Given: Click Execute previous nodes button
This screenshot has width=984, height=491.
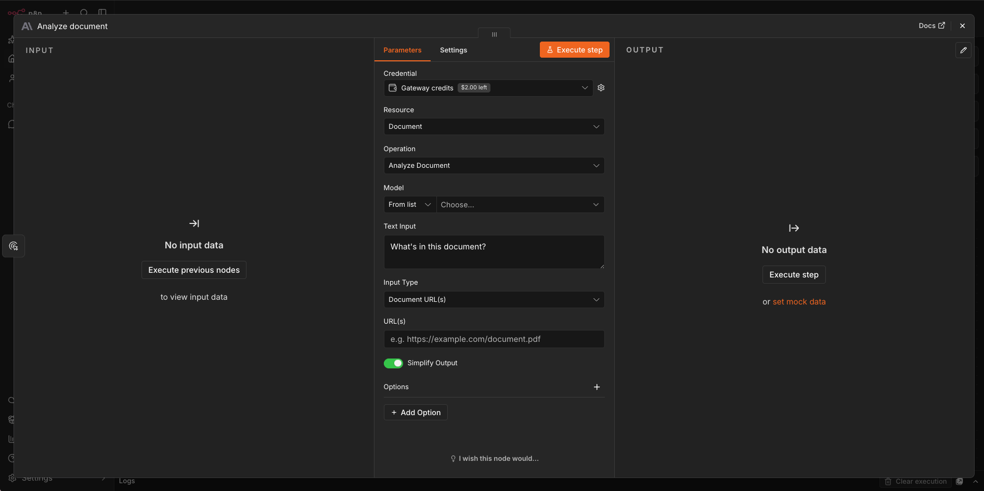Looking at the screenshot, I should click(x=194, y=270).
